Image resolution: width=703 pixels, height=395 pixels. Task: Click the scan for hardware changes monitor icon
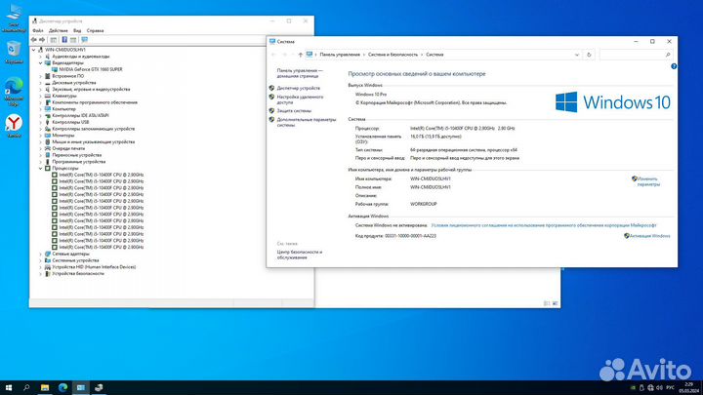[x=84, y=40]
